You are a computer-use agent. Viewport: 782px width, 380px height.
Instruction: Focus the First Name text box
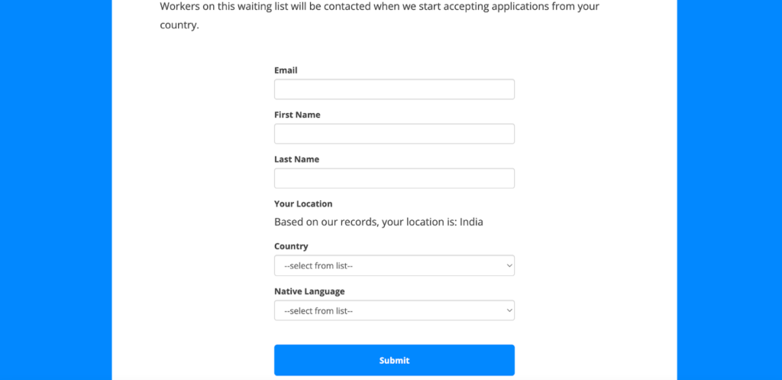click(394, 134)
